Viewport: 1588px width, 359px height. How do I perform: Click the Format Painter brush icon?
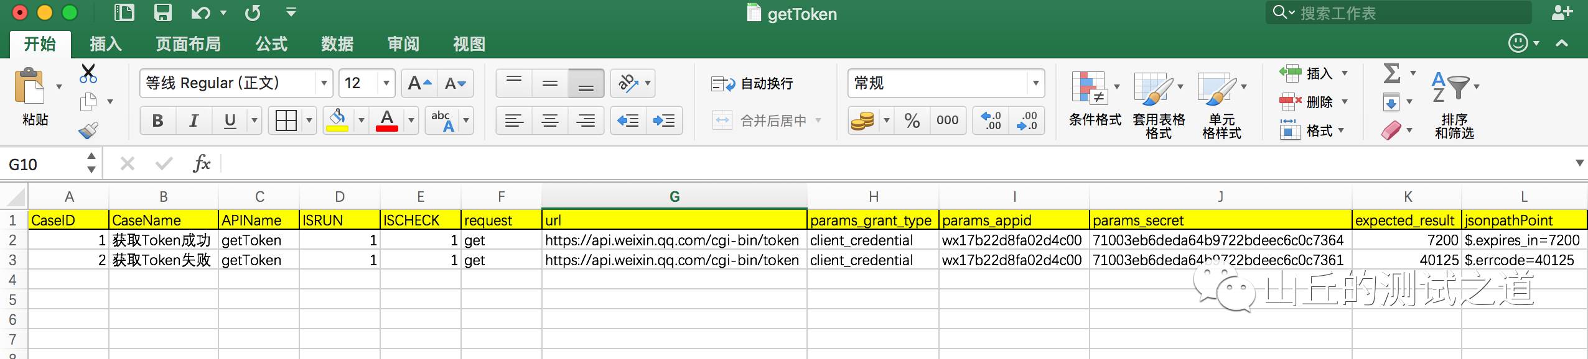88,130
